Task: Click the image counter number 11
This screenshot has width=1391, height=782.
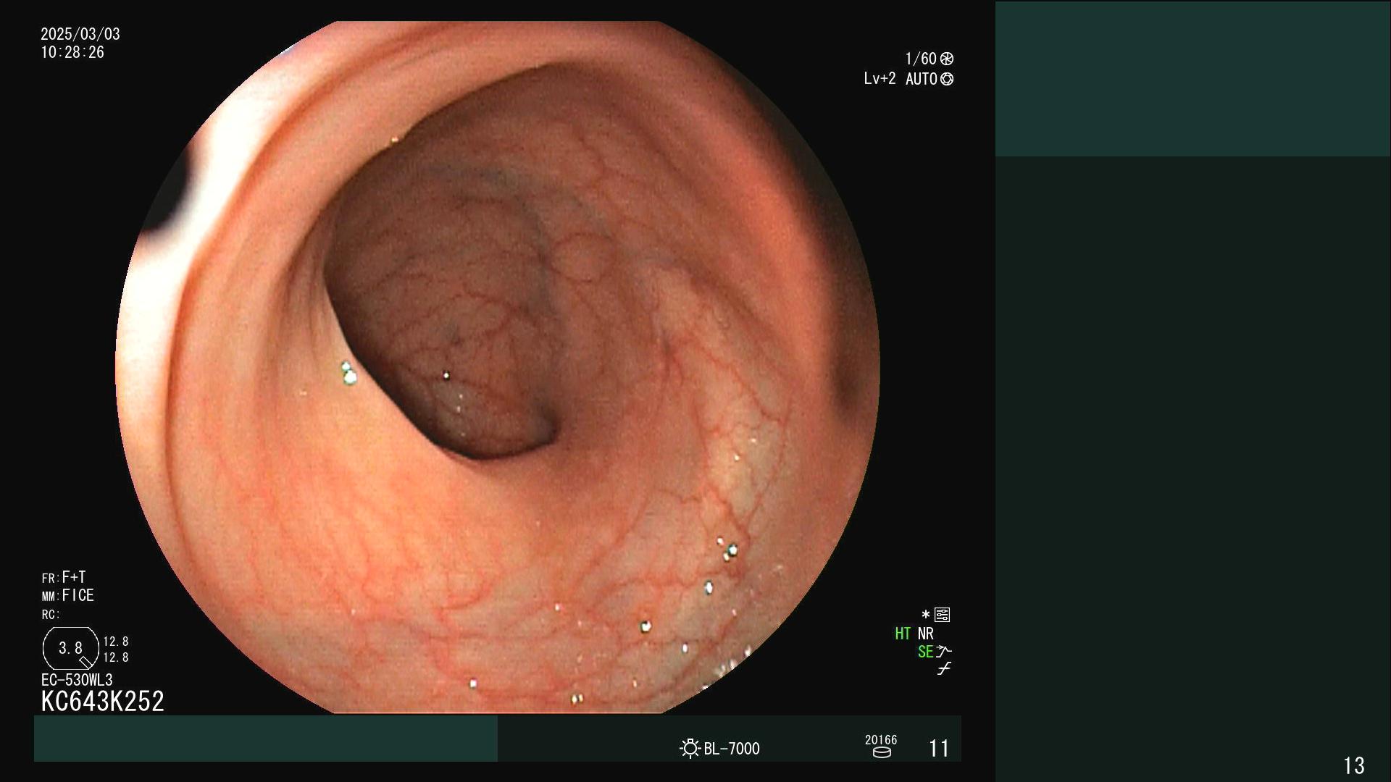Action: pyautogui.click(x=939, y=748)
